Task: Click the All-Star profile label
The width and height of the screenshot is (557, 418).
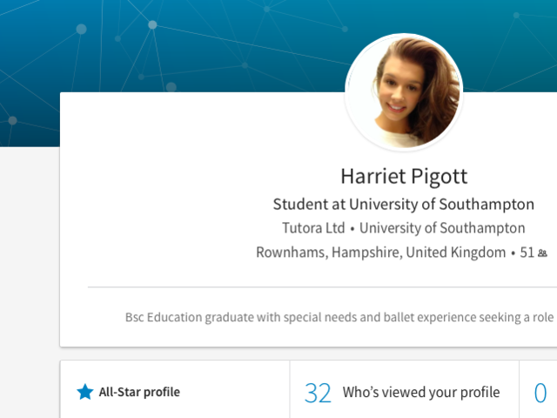Action: click(139, 392)
